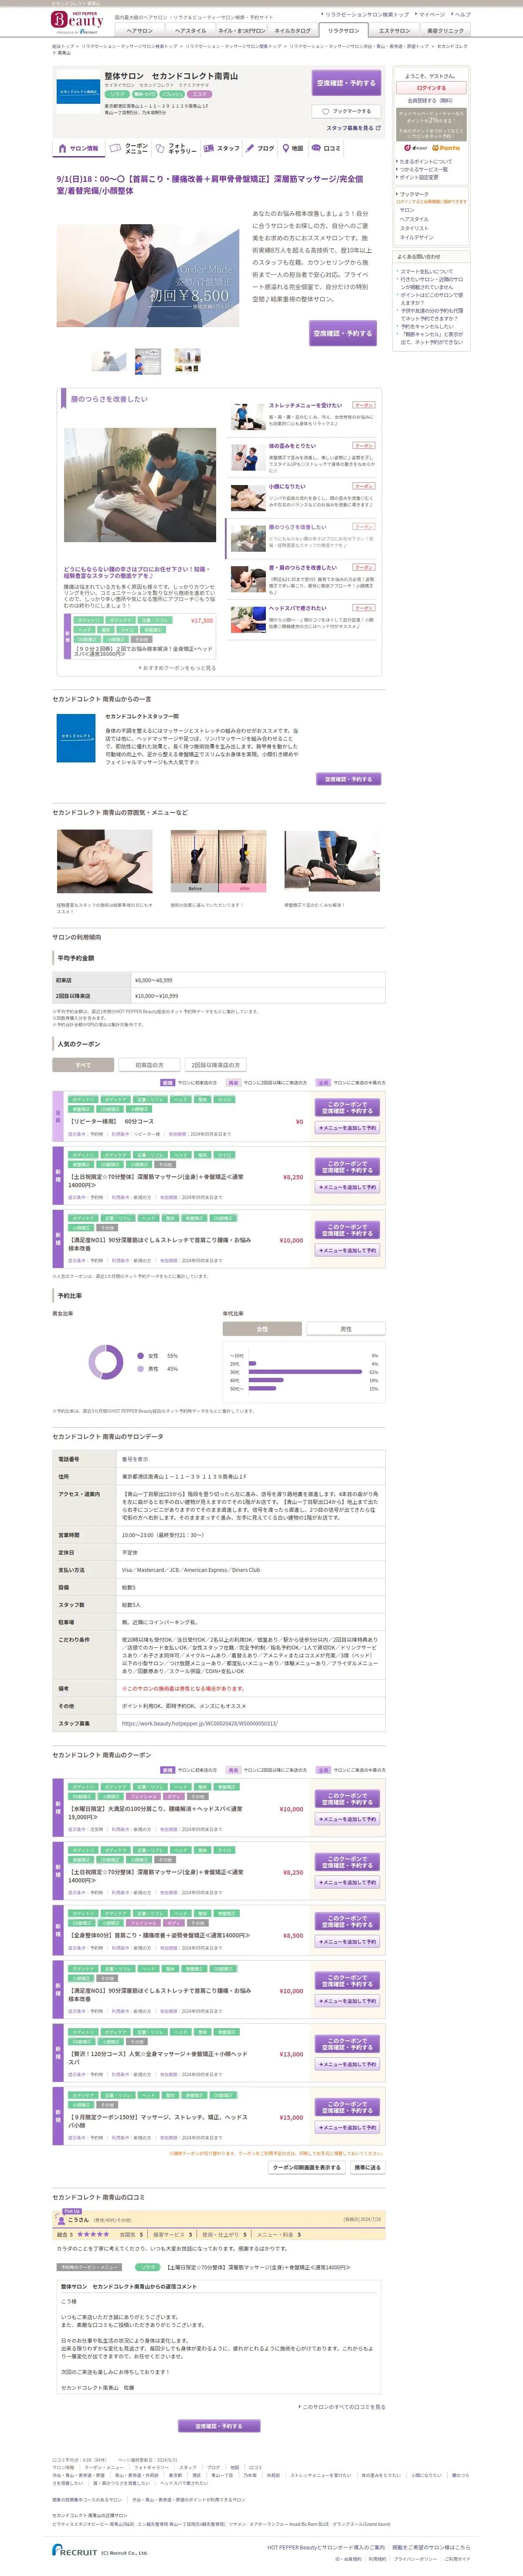Open the ヘアサロン navigation tab
The image size is (523, 2576).
pos(139,31)
